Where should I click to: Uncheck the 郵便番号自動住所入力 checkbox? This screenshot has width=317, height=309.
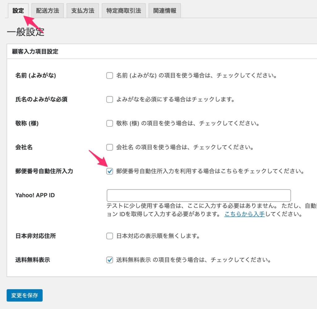tap(110, 171)
